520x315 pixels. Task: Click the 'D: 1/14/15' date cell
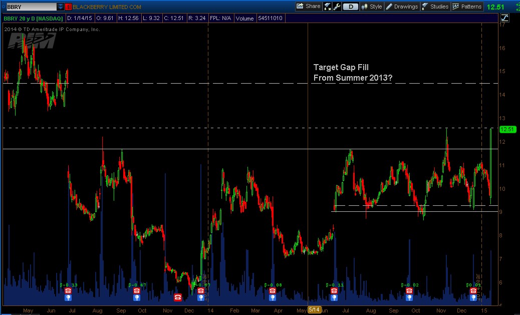click(80, 18)
